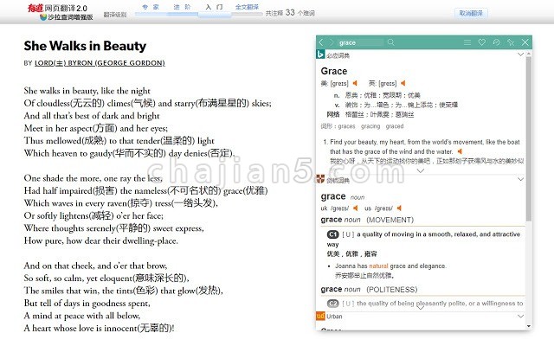Click the dictionary panel vertical scrollbar thumb
Image resolution: width=554 pixels, height=346 pixels.
click(x=529, y=138)
